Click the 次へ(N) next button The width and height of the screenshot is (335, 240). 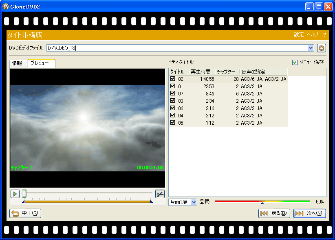tap(310, 213)
